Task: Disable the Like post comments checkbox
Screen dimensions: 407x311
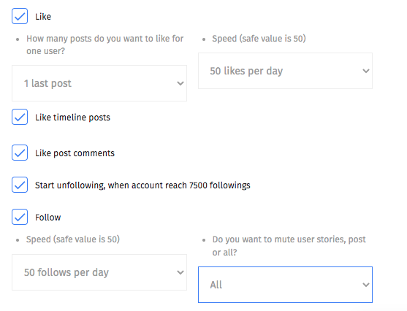Action: click(20, 153)
